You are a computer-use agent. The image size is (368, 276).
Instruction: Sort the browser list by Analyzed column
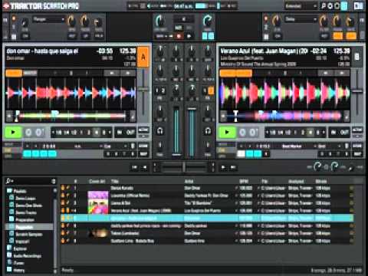tap(296, 181)
